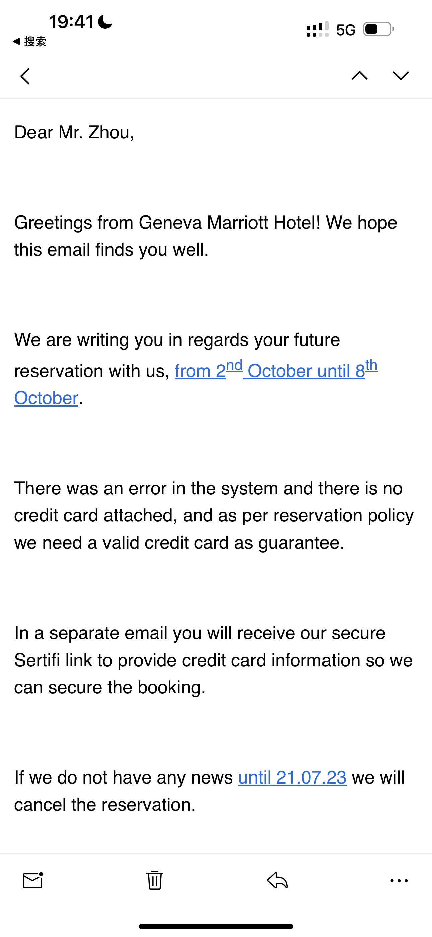Tap the 5G network indicator
Screen dimensions: 432x937
click(x=346, y=30)
